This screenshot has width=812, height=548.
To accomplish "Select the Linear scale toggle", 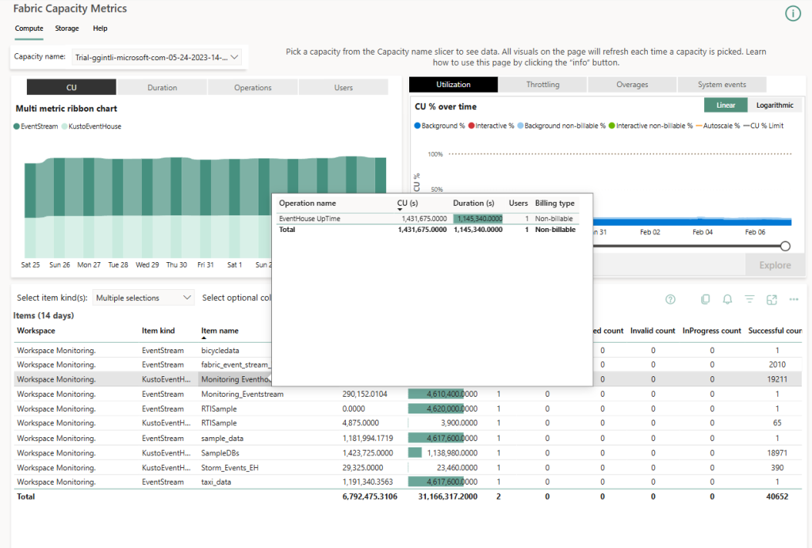I will tap(725, 105).
